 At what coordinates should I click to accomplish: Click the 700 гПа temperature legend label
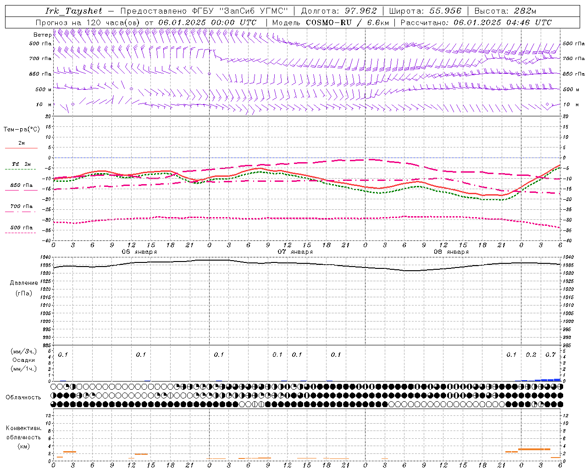pyautogui.click(x=22, y=206)
